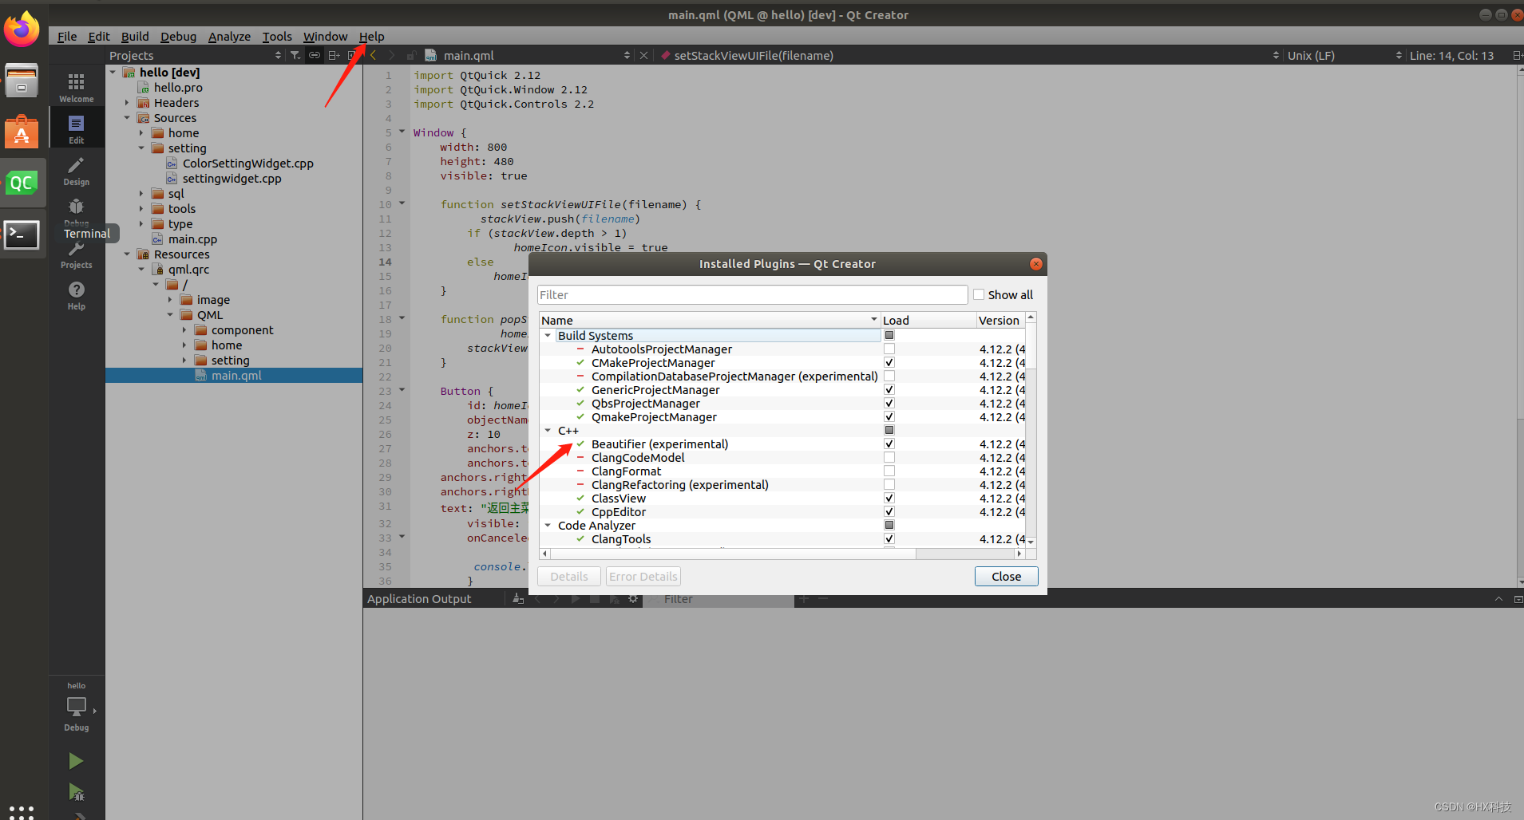Open the Window menu
This screenshot has height=820, width=1524.
(325, 36)
